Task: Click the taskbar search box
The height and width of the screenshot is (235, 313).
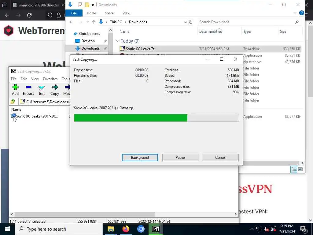Action: pyautogui.click(x=59, y=229)
